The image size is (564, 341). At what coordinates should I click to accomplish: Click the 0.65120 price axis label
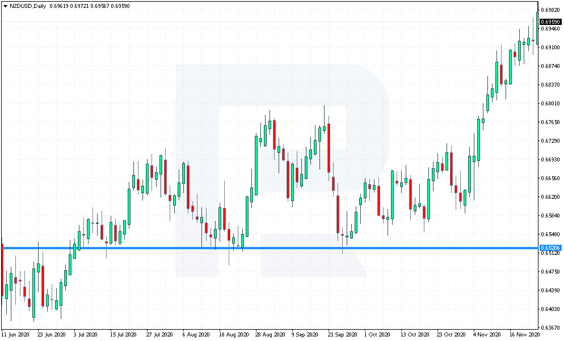coord(551,253)
